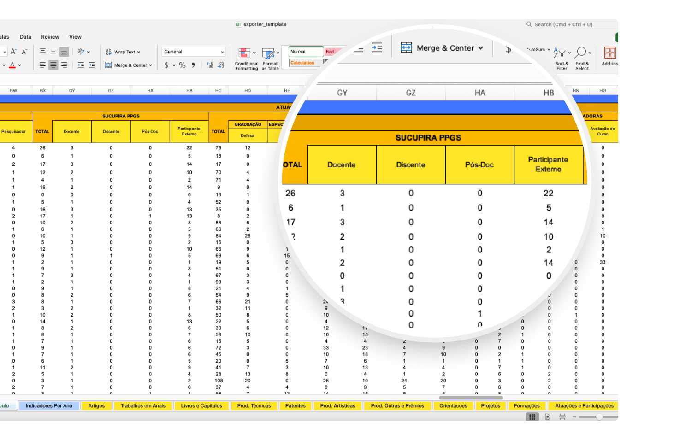Open the Sort & Filter menu
This screenshot has height=434, width=680.
(562, 59)
